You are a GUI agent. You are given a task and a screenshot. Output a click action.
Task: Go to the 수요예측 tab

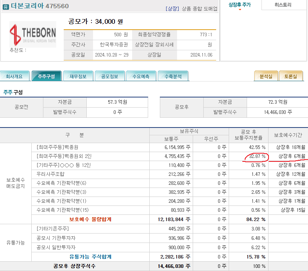pyautogui.click(x=141, y=76)
